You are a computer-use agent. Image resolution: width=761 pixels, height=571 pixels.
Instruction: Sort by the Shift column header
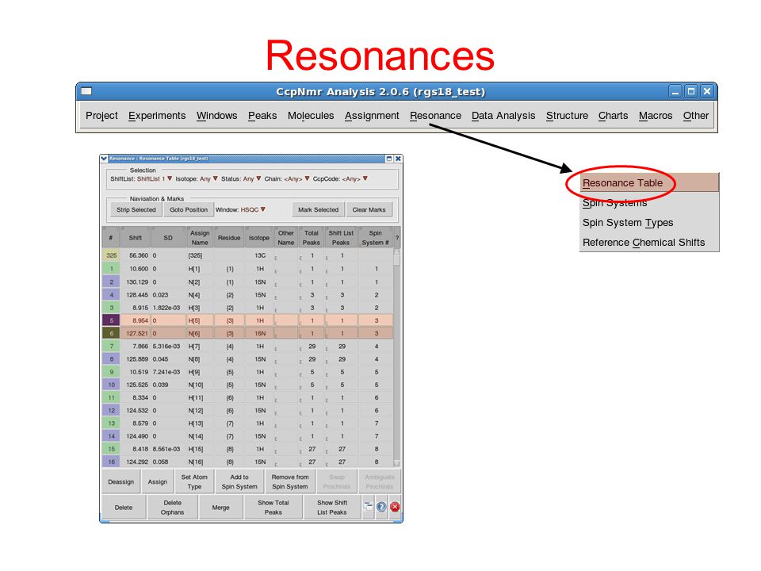[x=136, y=238]
